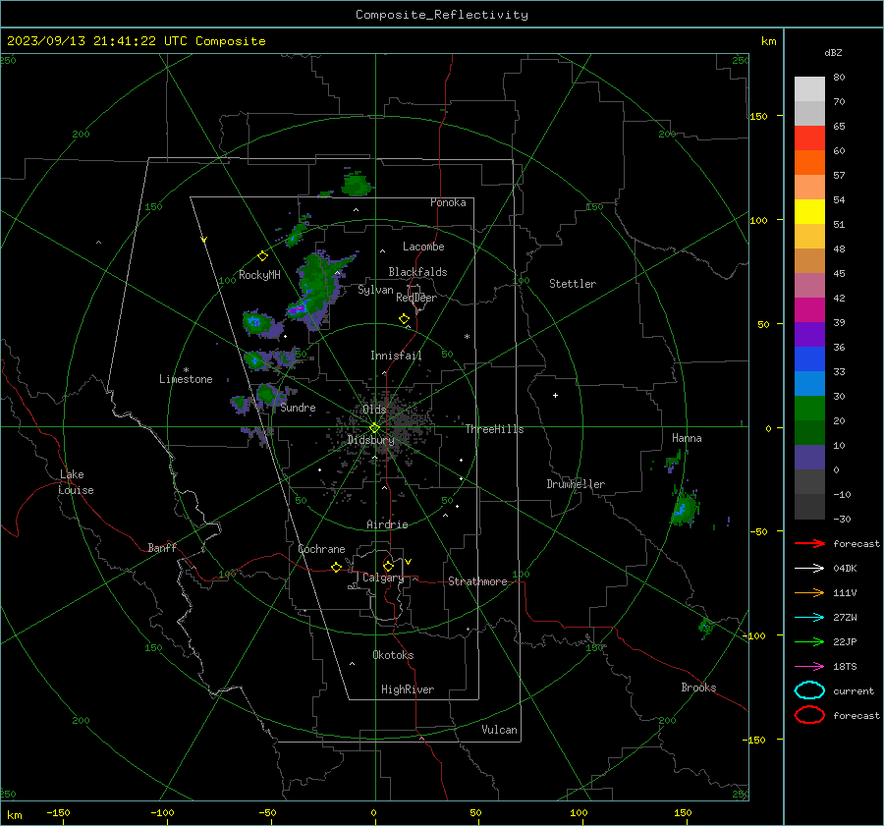
Task: Click the Composite_Reflectivity title text
Action: [x=442, y=15]
